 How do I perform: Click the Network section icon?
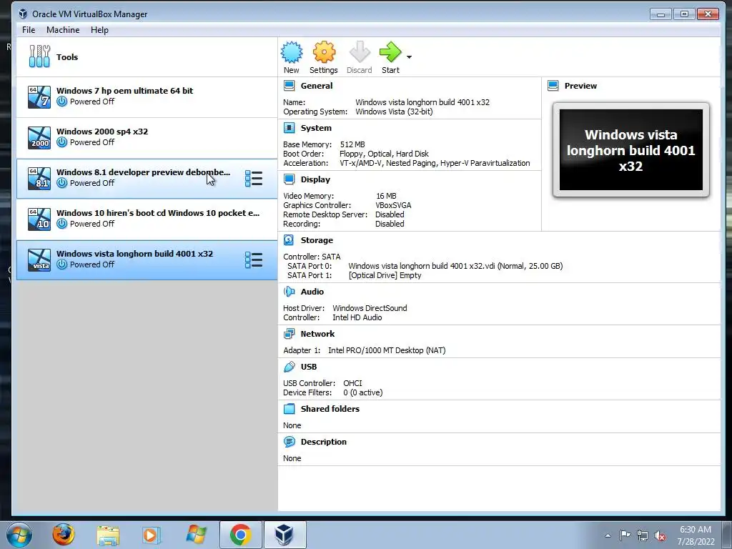(x=290, y=334)
